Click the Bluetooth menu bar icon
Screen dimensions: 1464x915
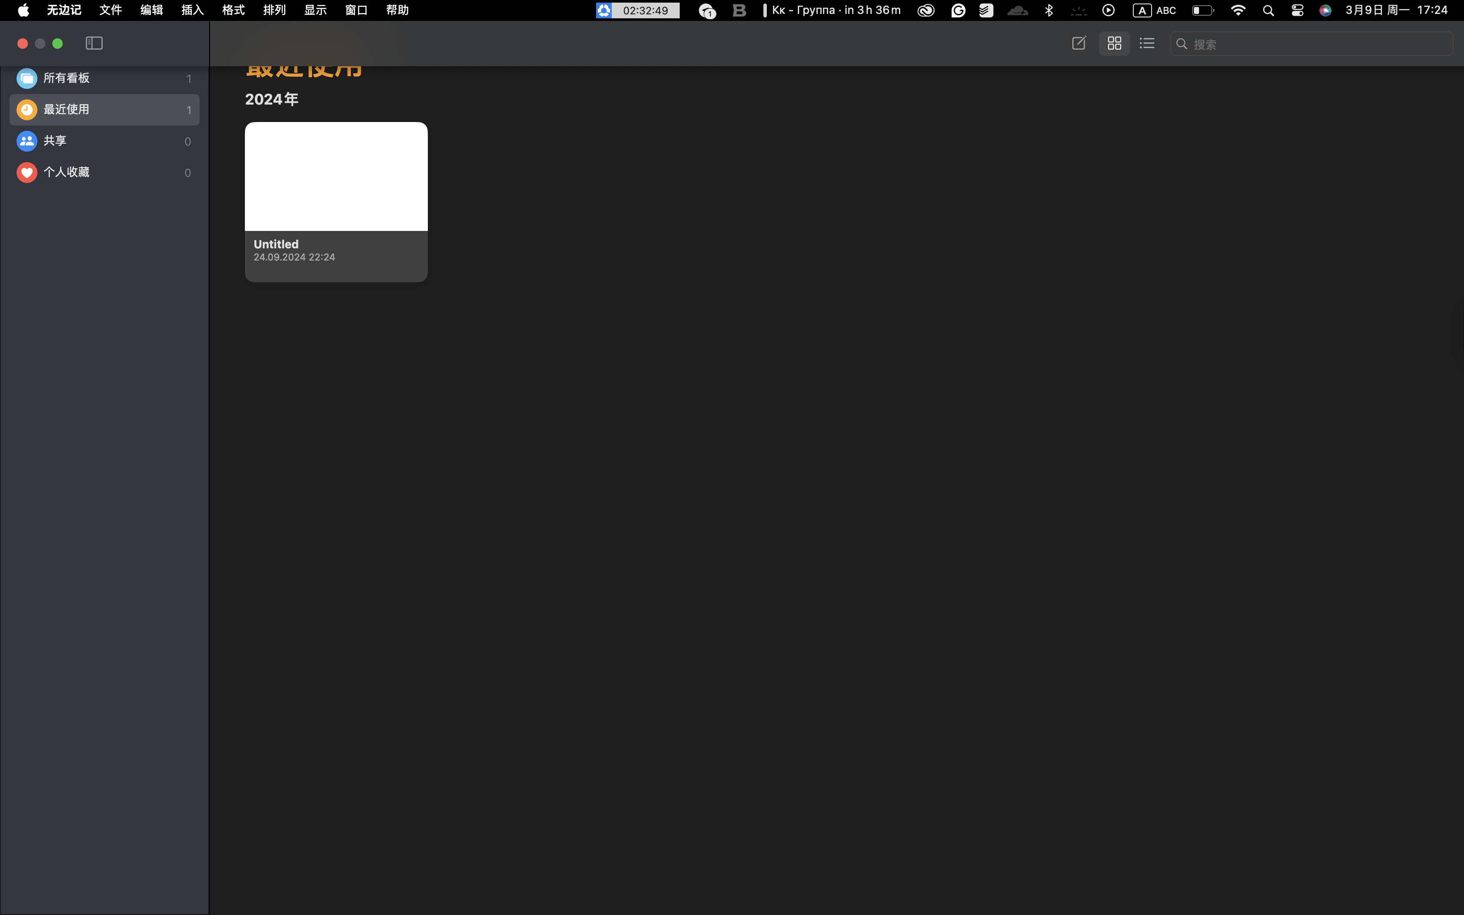(x=1049, y=10)
